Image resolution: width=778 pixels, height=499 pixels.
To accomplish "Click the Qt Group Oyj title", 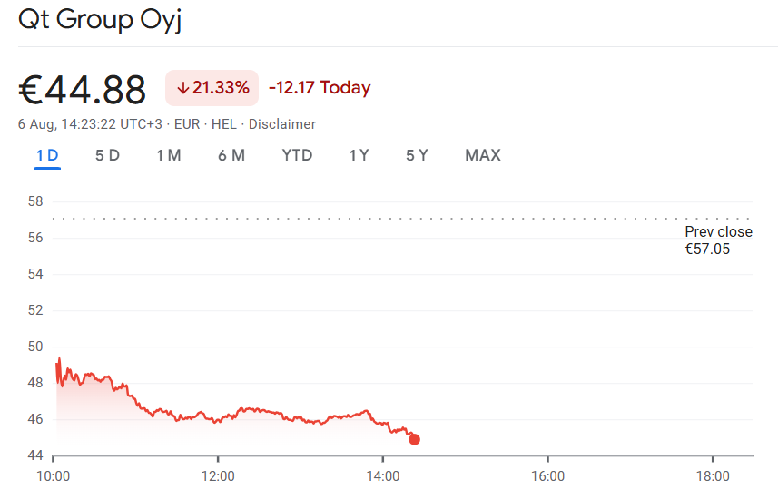I will pos(100,20).
